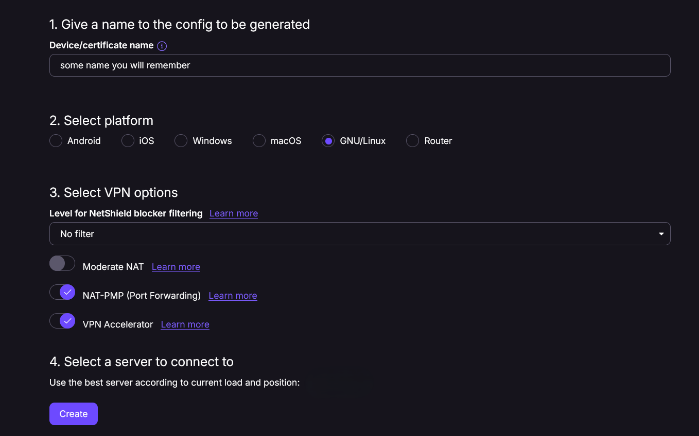Image resolution: width=699 pixels, height=436 pixels.
Task: Click the info icon beside Device/certificate name
Action: pyautogui.click(x=162, y=46)
